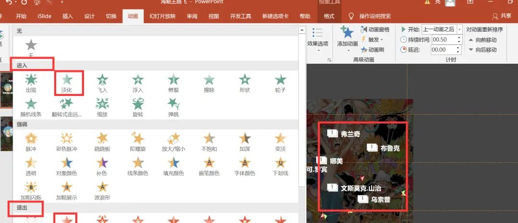Apply the 劈裂 entrance effect
Image resolution: width=518 pixels, height=223 pixels.
pyautogui.click(x=174, y=82)
